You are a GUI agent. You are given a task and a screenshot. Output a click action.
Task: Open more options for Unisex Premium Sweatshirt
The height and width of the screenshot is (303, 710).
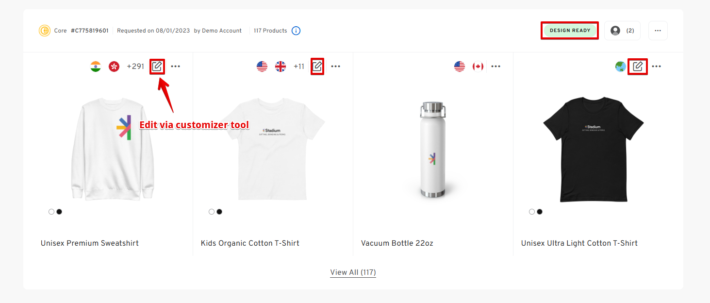[x=176, y=67]
